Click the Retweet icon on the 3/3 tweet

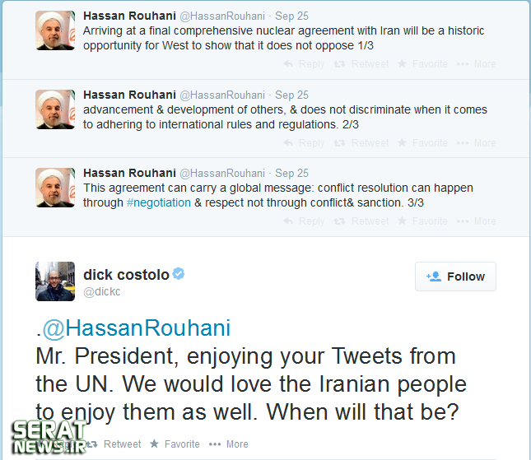pos(339,221)
